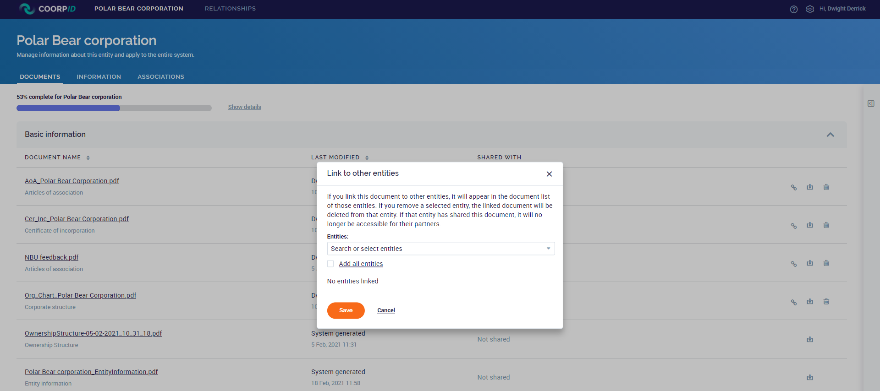Viewport: 880px width, 391px height.
Task: Open AoA_Polar Bear Corporation.pdf link
Action: (x=72, y=181)
